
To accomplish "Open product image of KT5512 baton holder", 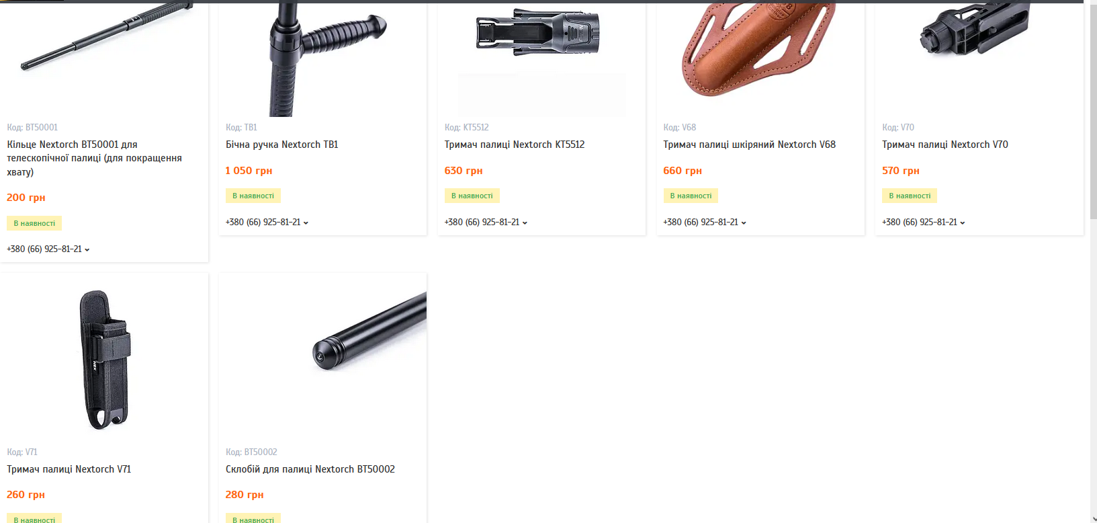I will [541, 59].
